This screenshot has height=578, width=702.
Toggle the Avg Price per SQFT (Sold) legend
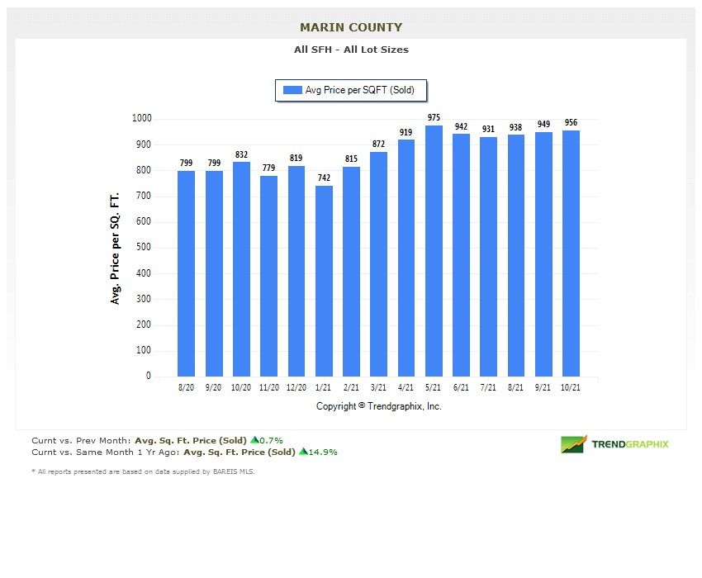coord(351,90)
